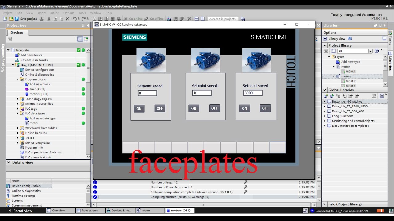Split the editor space horizontally
394x221 pixels.
pyautogui.click(x=196, y=19)
